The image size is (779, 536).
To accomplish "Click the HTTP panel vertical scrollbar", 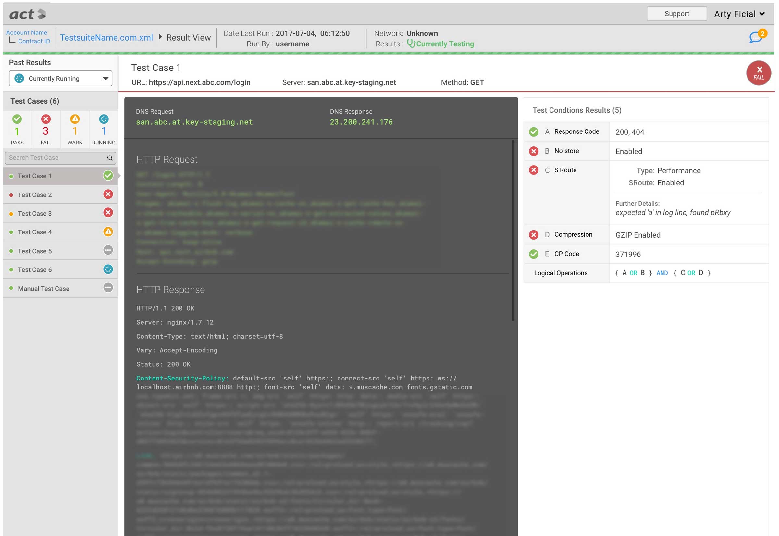I will [513, 232].
